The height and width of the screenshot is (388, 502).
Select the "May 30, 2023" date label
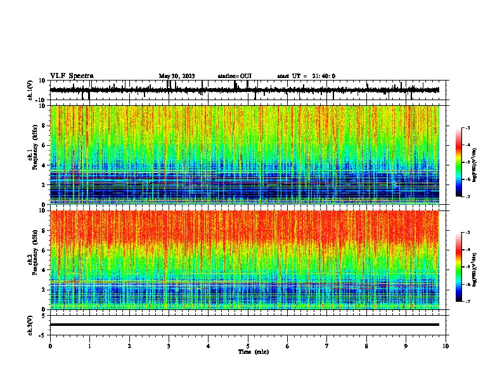pos(177,76)
